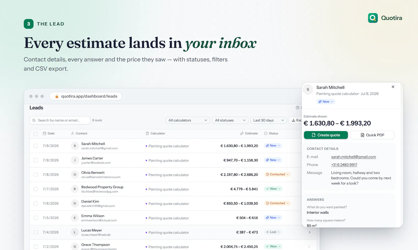Open the sarah.mitchell@gmail.com email link
418x250 pixels.
353,157
